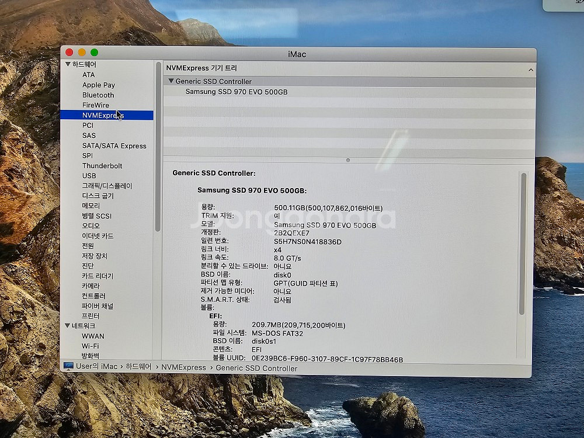Image resolution: width=584 pixels, height=438 pixels.
Task: Minimize the iMac window with yellow button
Action: click(x=82, y=52)
